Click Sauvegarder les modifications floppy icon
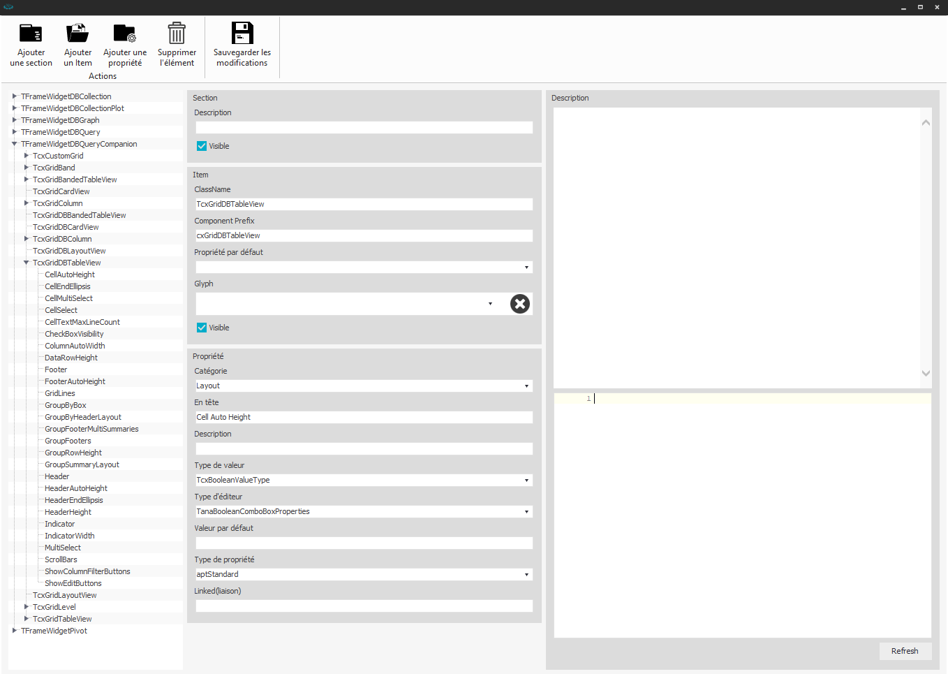The image size is (948, 674). [242, 34]
